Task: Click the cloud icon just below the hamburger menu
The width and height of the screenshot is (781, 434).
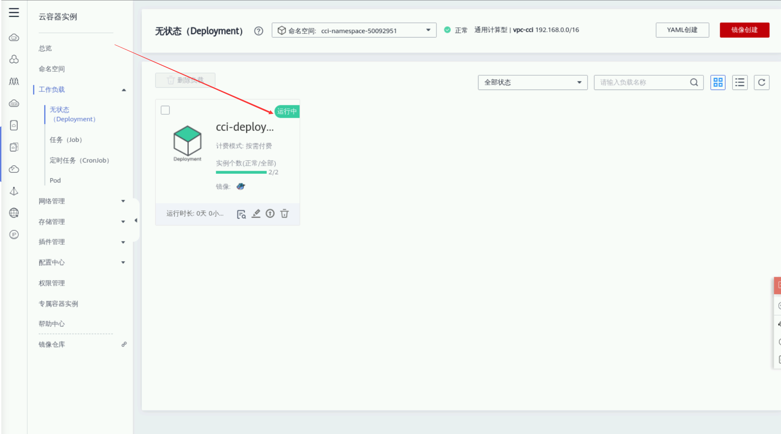Action: pos(14,38)
